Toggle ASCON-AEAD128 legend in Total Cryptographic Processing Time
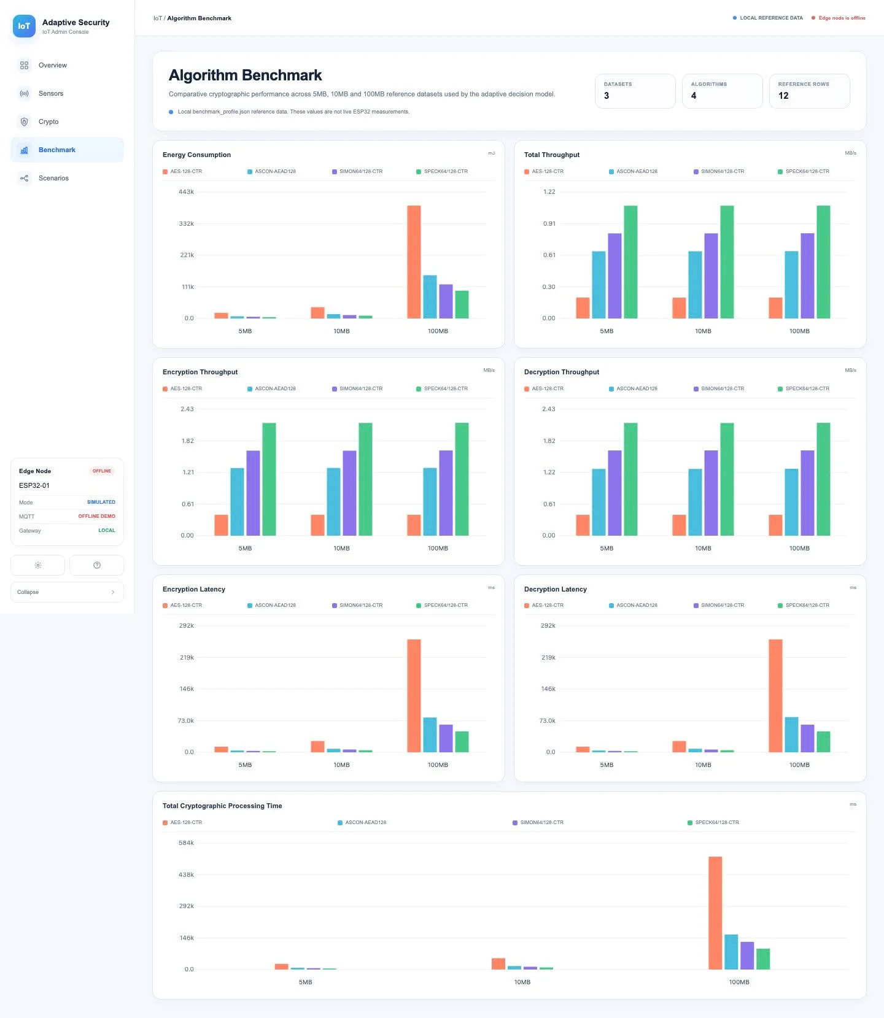 point(362,822)
